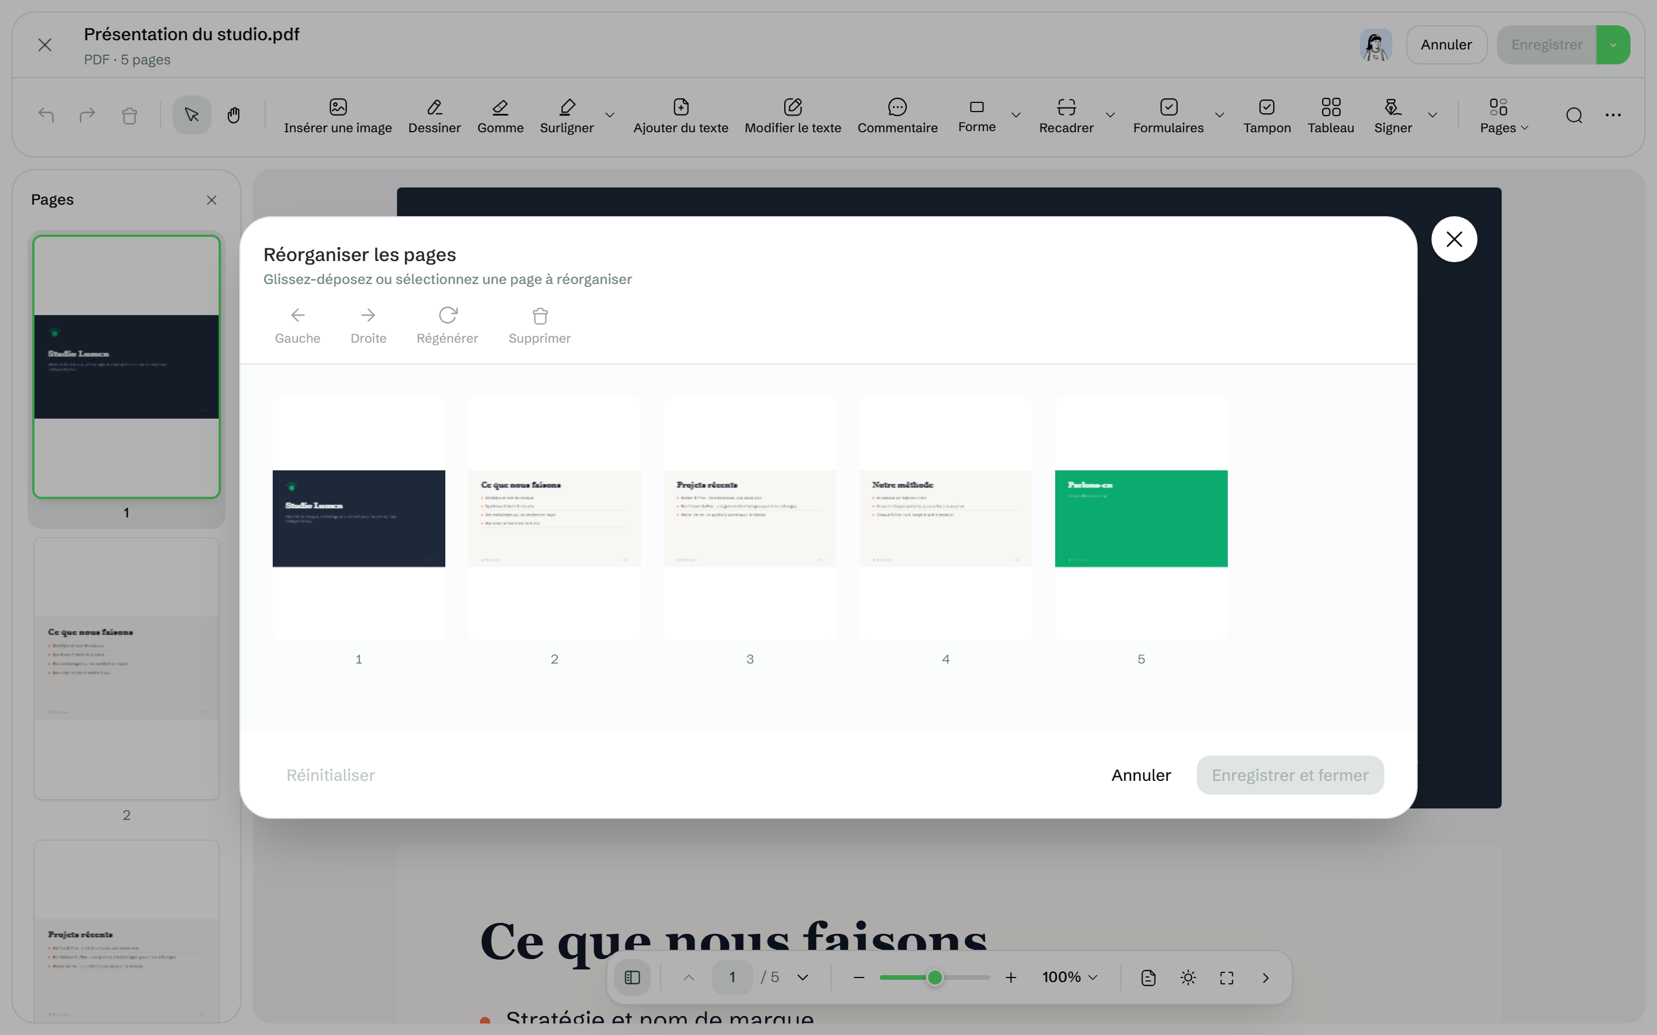Click Annuler in the dialog footer
1657x1035 pixels.
pyautogui.click(x=1141, y=775)
